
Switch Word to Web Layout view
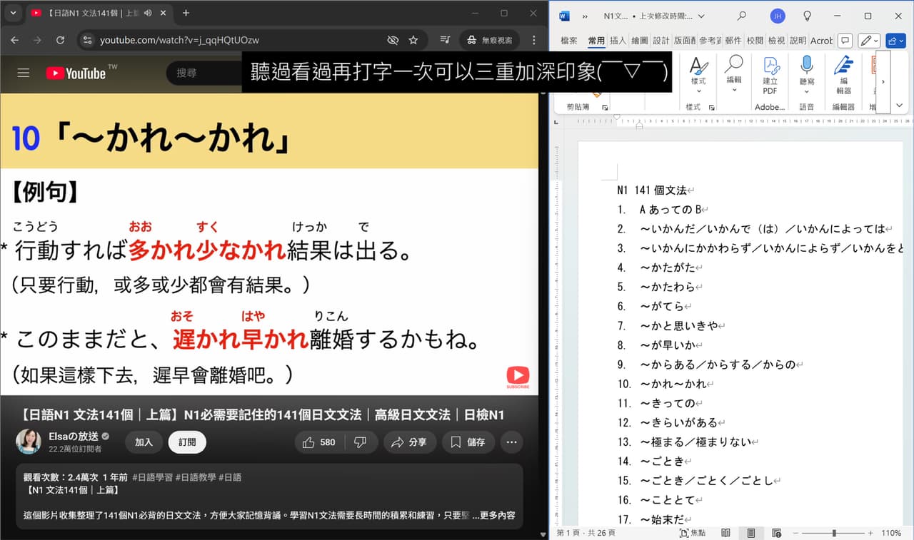(776, 533)
